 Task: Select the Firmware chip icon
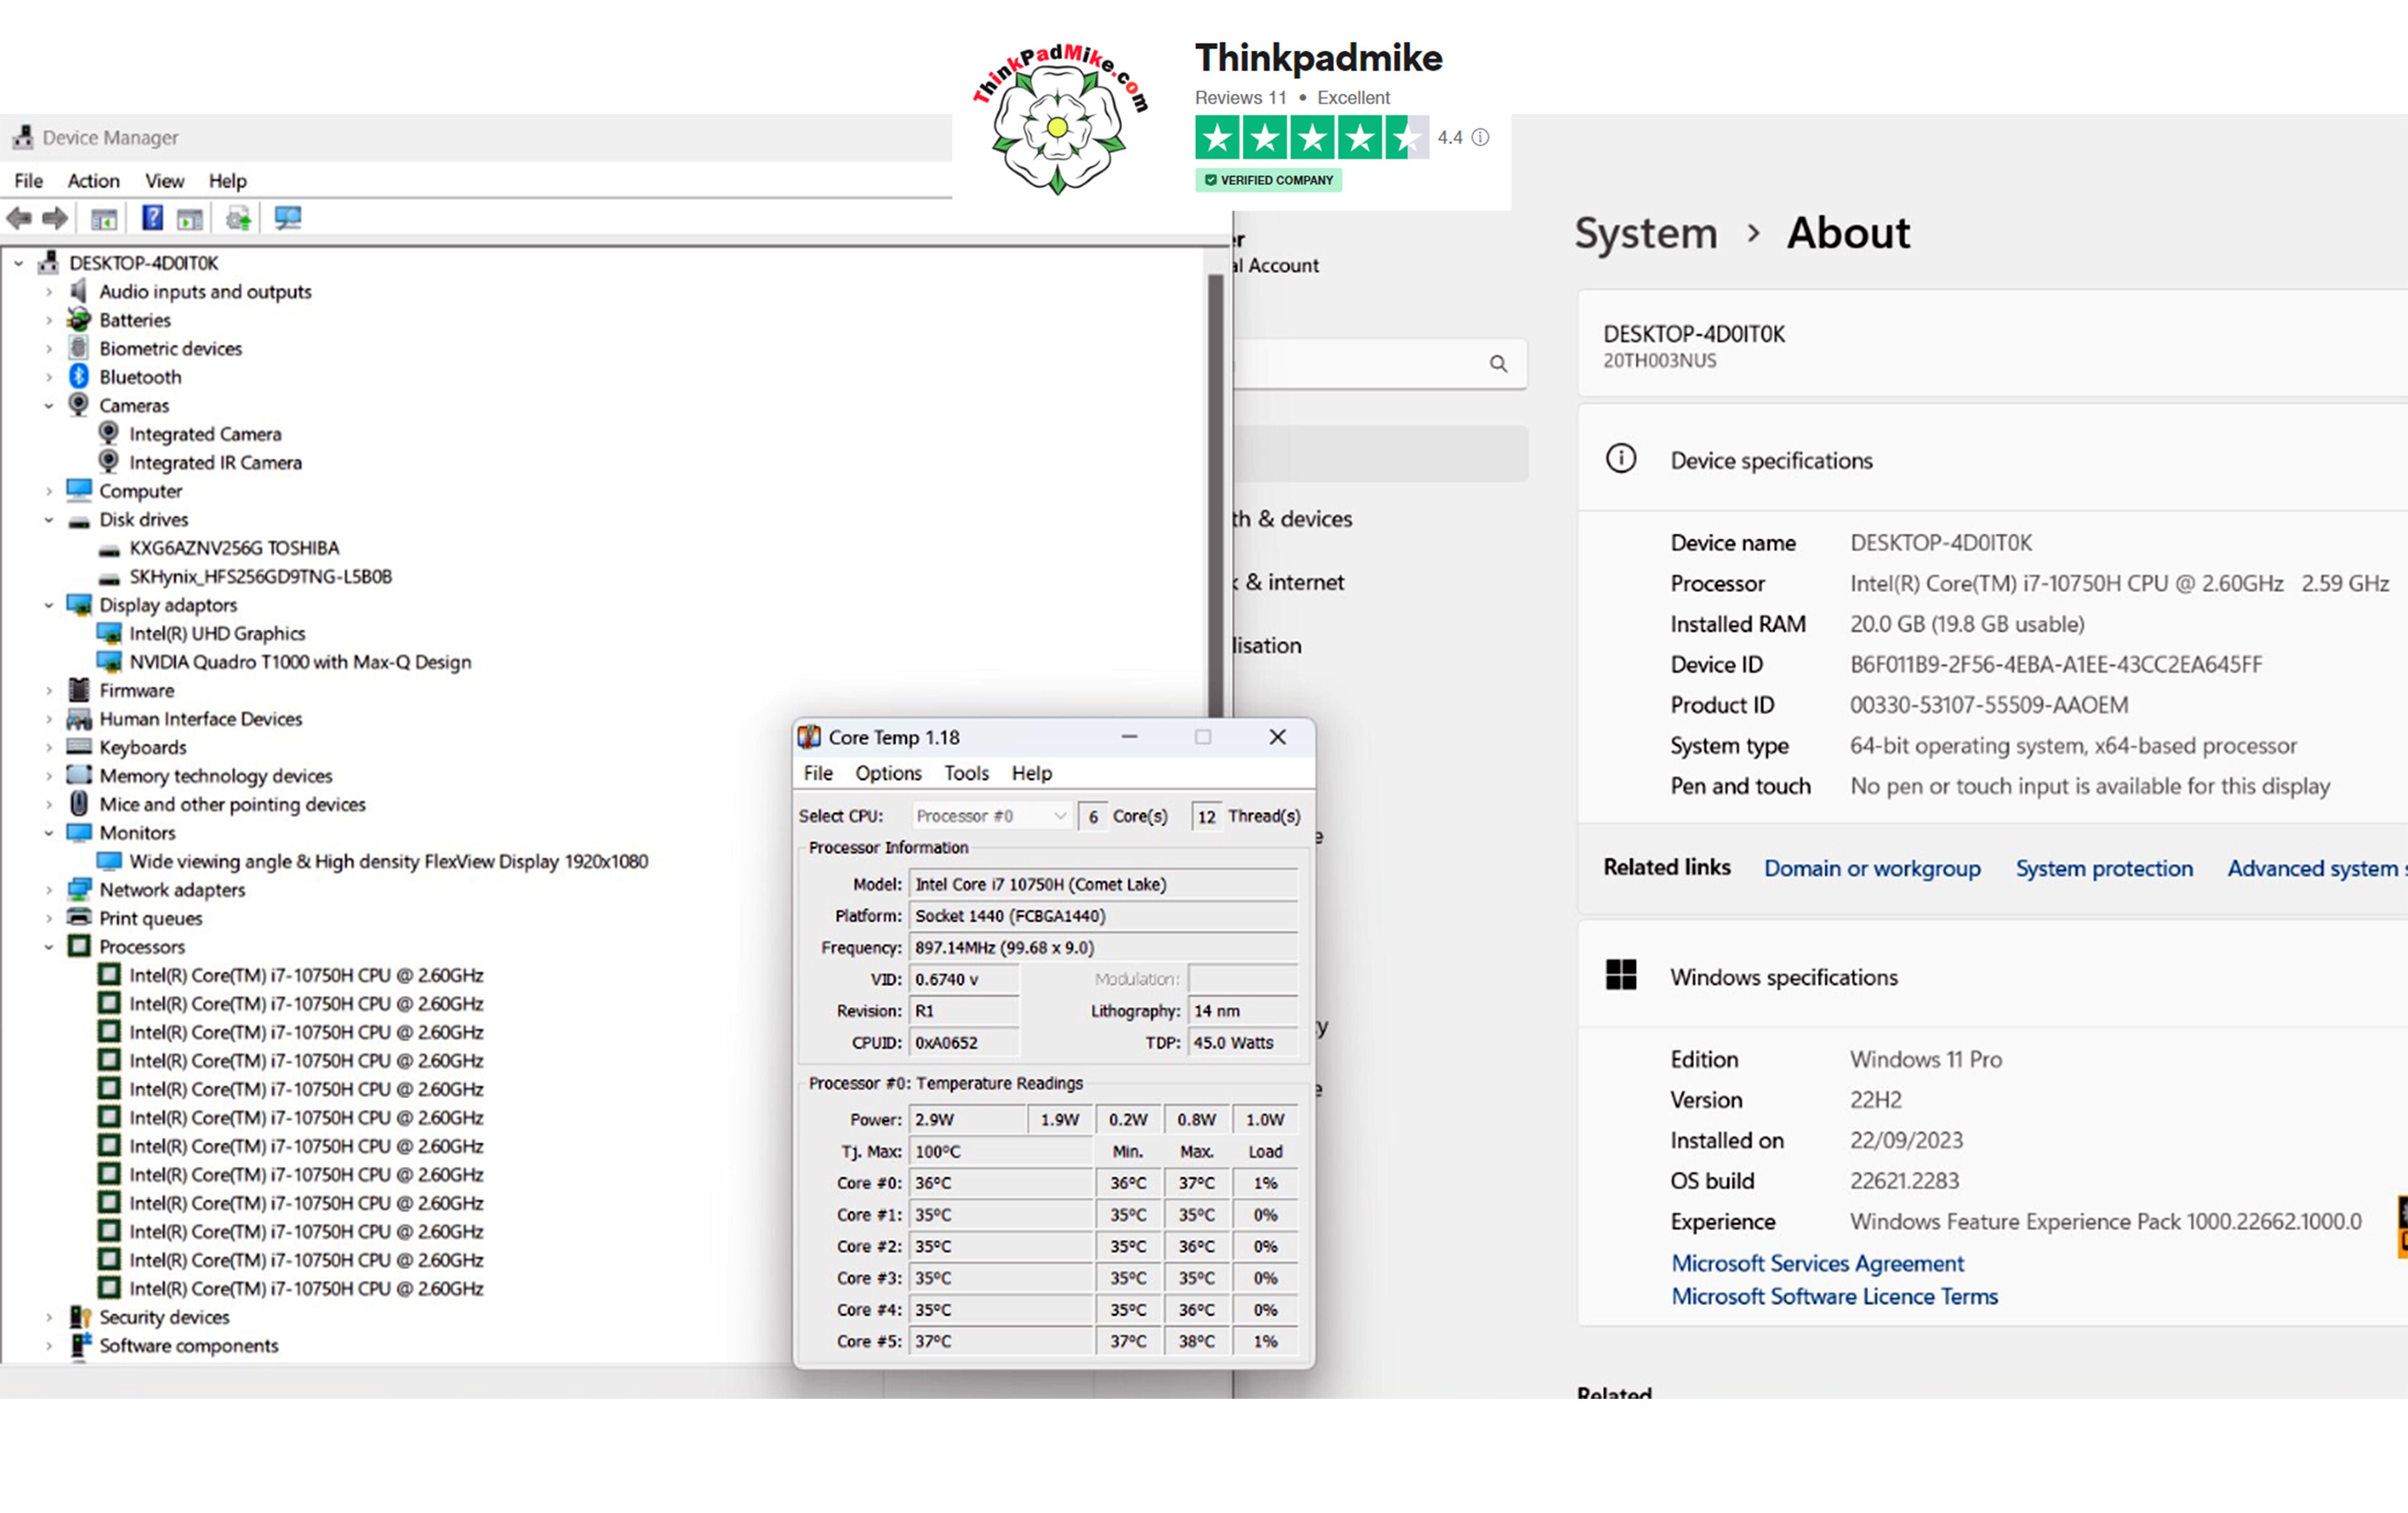pyautogui.click(x=79, y=690)
